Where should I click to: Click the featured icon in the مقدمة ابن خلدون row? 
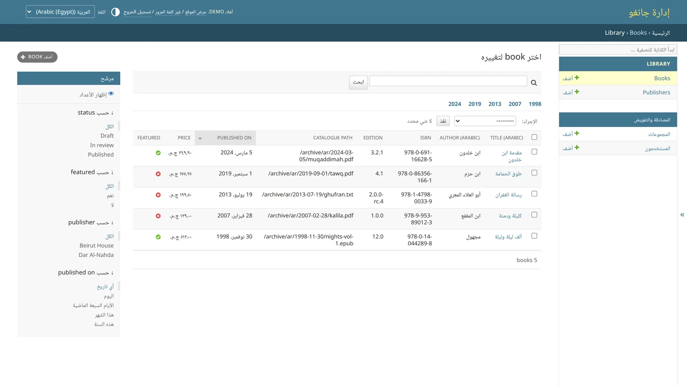tap(158, 153)
